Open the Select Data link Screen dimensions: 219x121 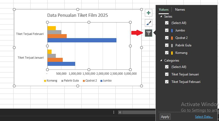click(x=204, y=117)
